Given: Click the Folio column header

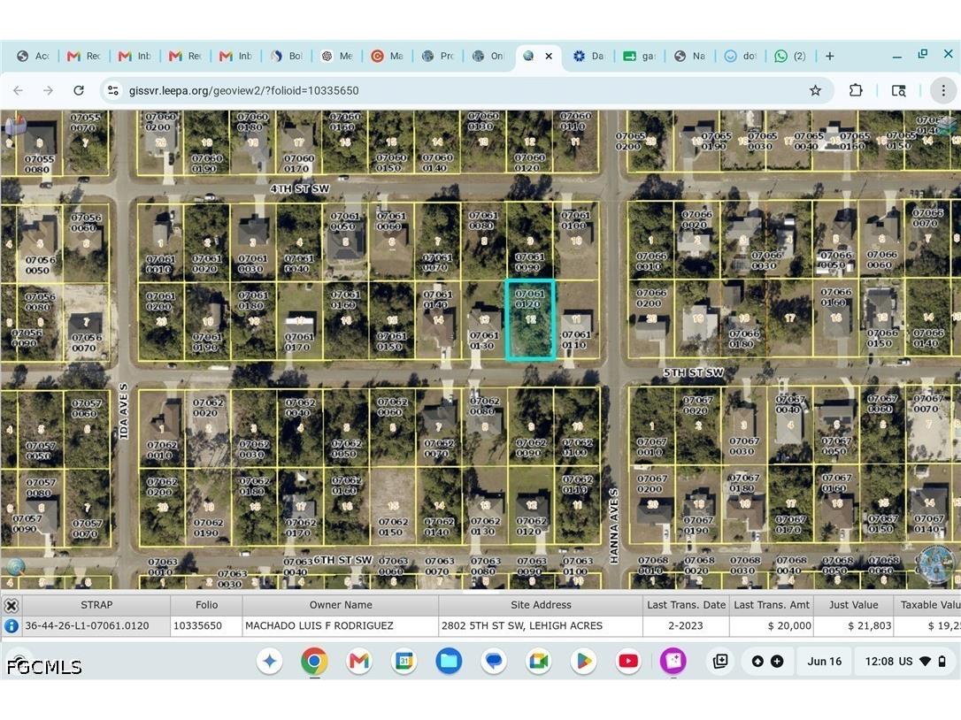Looking at the screenshot, I should tap(206, 605).
